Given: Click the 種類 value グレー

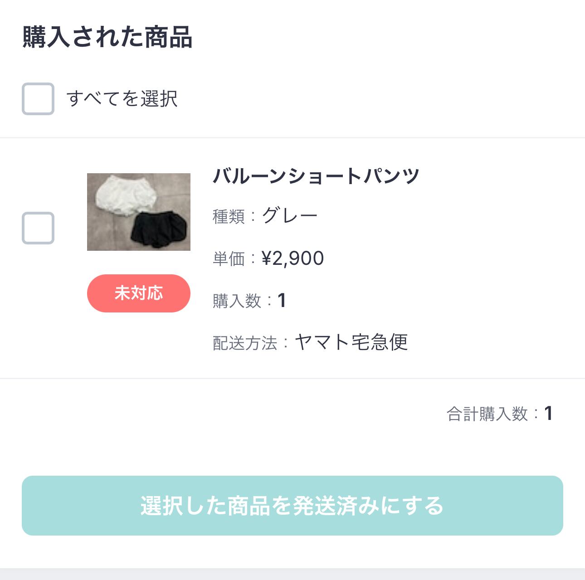Looking at the screenshot, I should coord(290,216).
